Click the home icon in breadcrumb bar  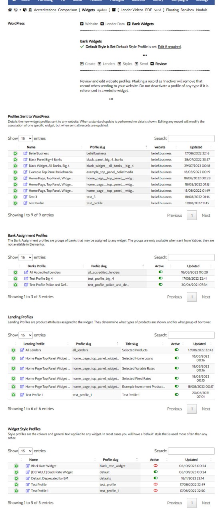[10, 10]
